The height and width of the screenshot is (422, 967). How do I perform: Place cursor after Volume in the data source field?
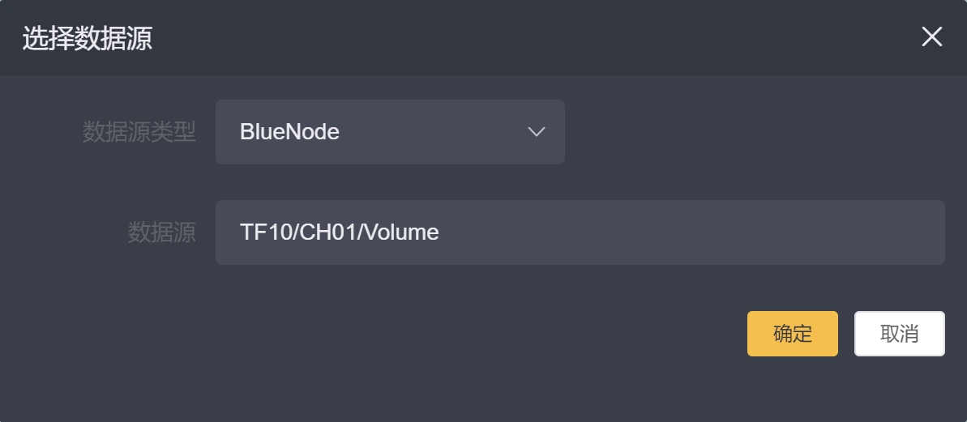click(x=440, y=232)
